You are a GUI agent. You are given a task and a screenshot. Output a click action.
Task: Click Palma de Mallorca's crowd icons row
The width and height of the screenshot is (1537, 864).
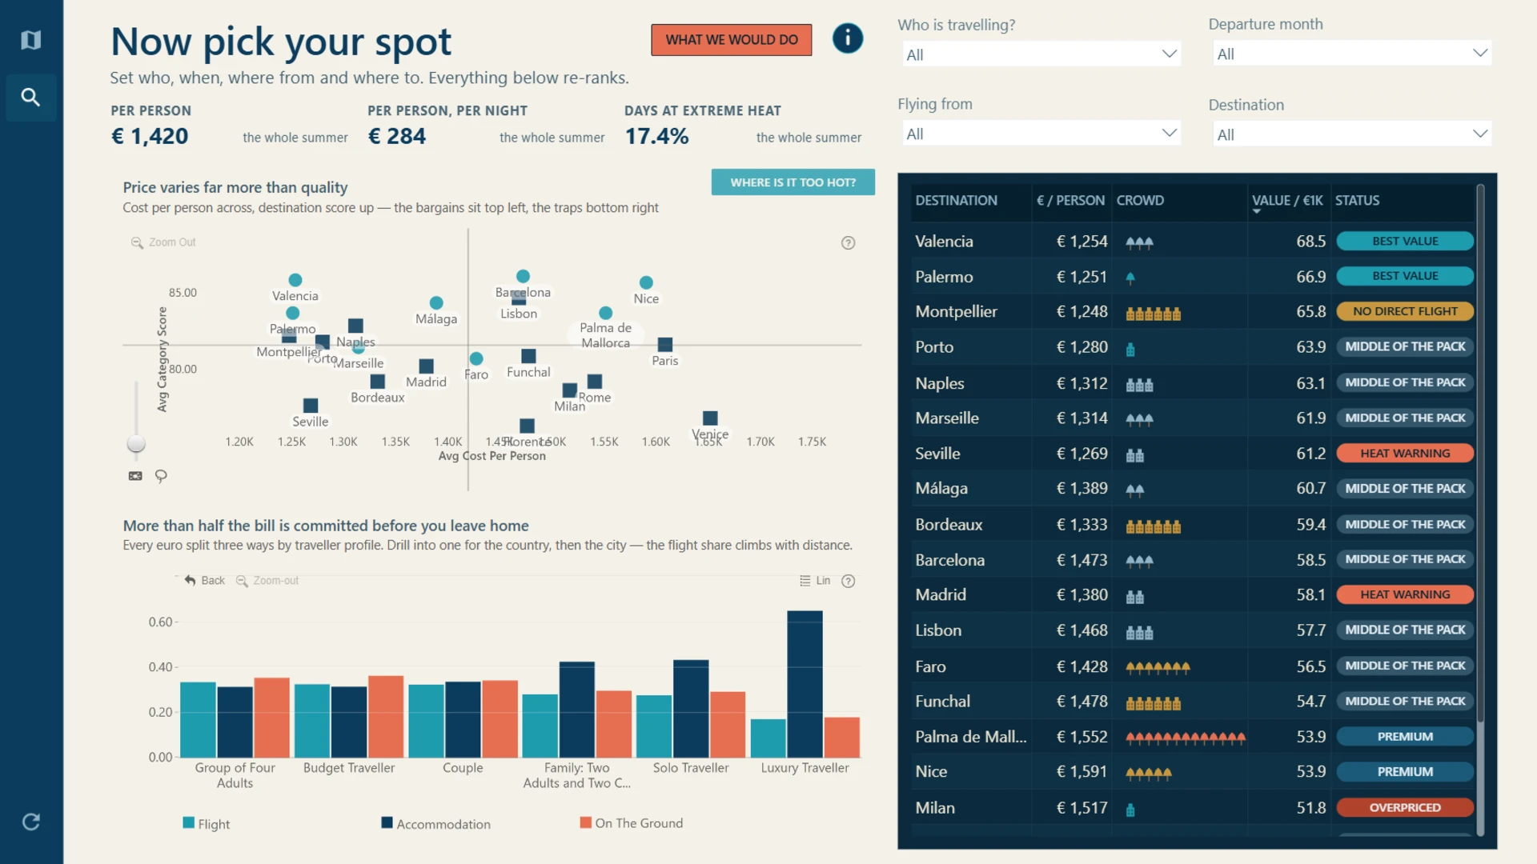click(1186, 738)
